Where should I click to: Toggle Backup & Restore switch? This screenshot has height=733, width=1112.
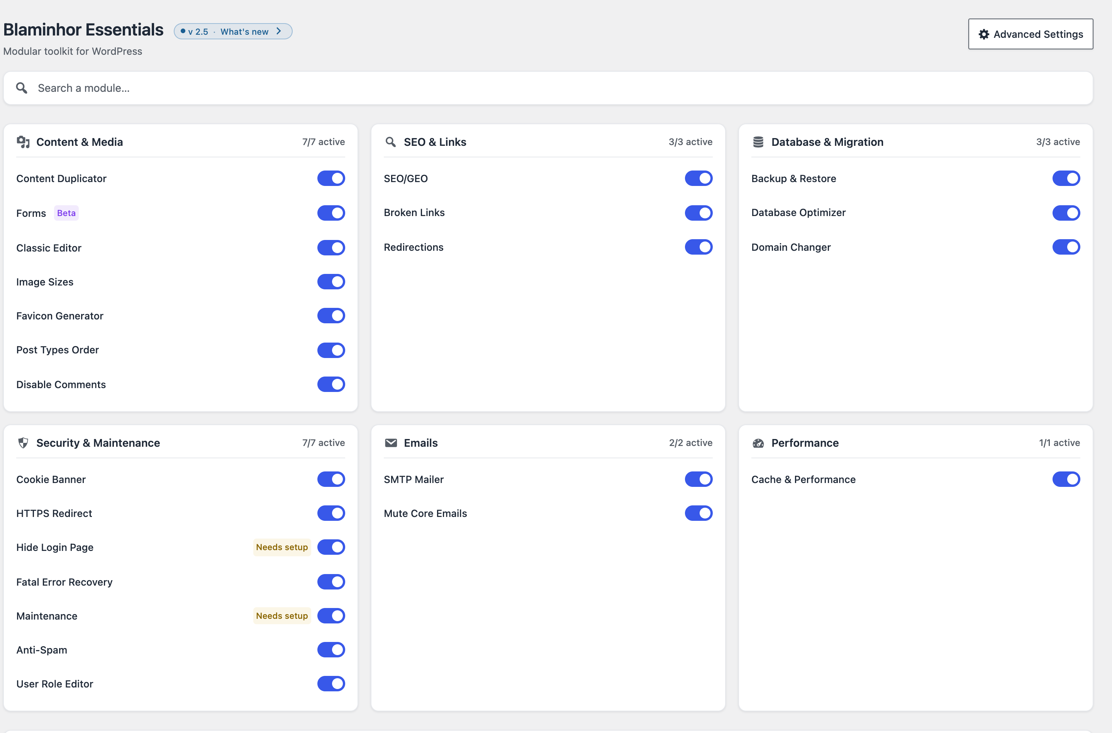coord(1066,178)
